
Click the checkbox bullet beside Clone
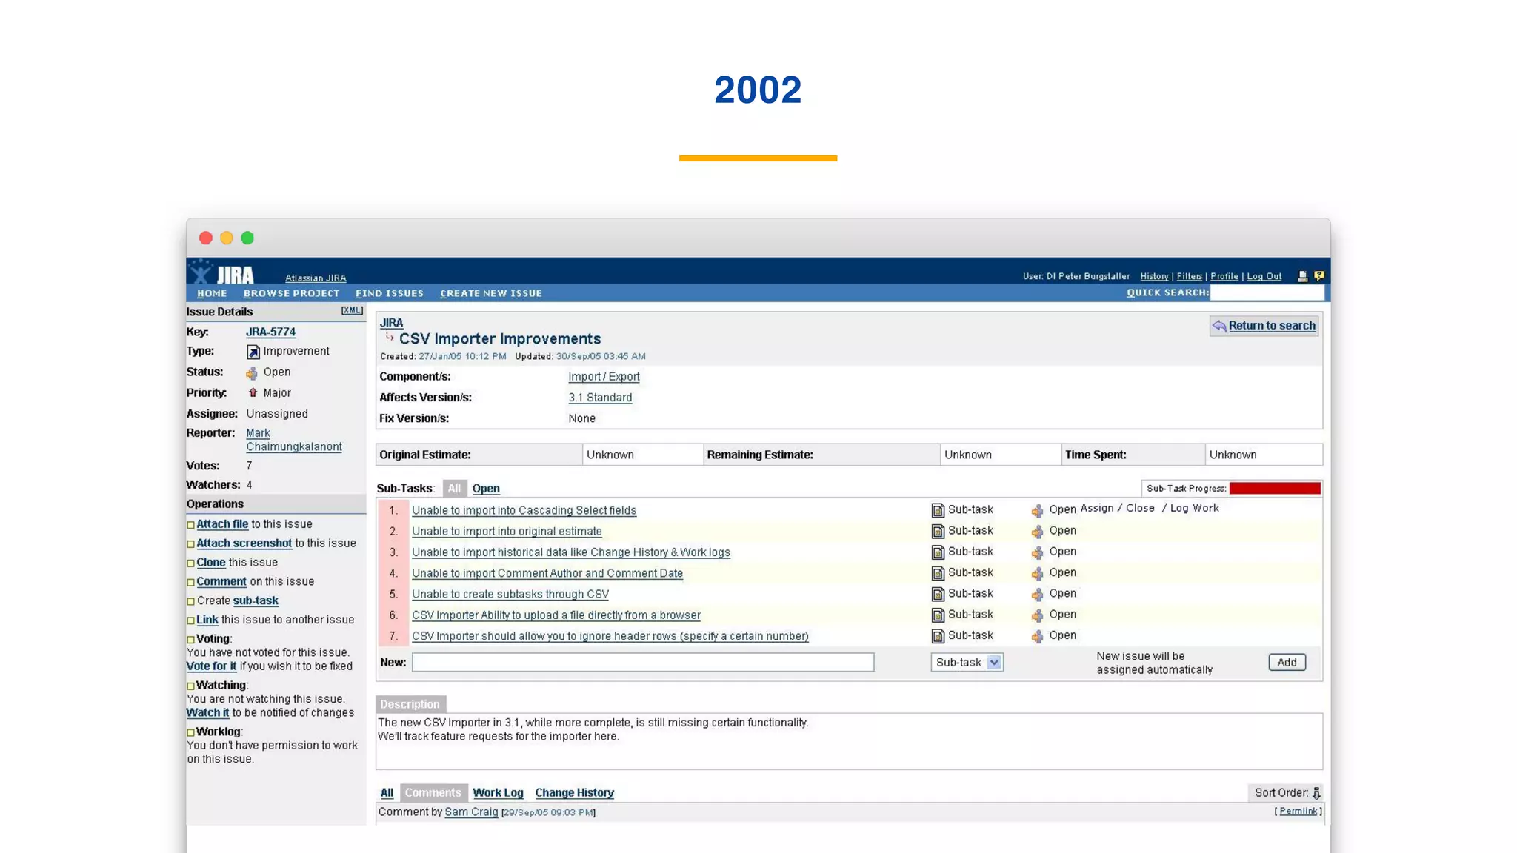[x=190, y=563]
